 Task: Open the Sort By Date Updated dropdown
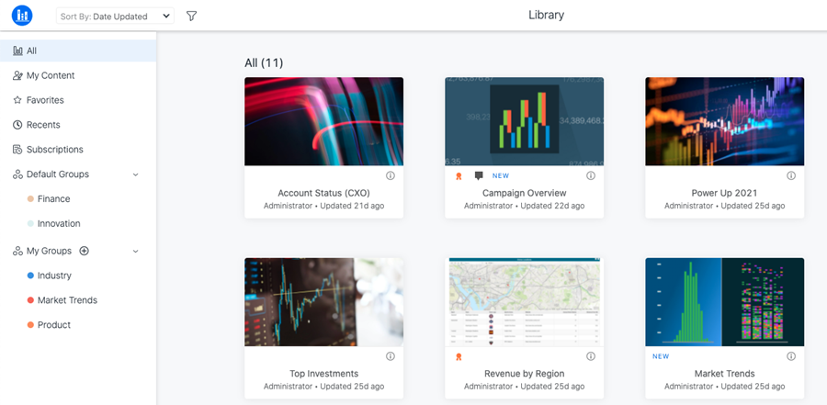pyautogui.click(x=115, y=17)
